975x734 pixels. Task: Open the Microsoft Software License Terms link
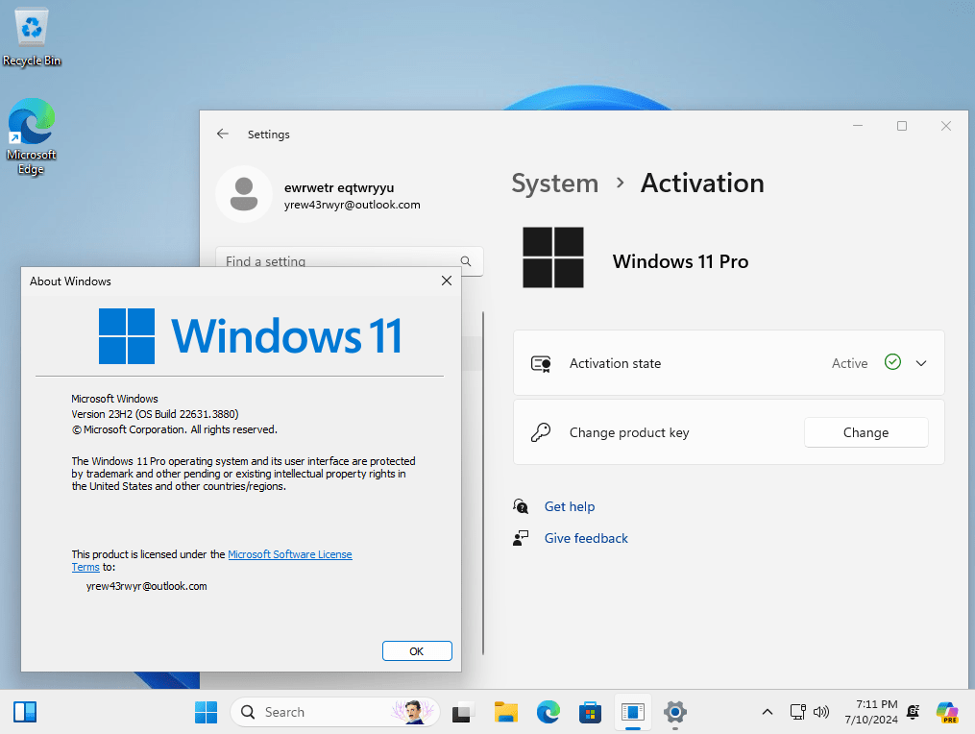289,554
